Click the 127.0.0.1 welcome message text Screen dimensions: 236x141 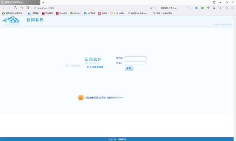coord(104,98)
